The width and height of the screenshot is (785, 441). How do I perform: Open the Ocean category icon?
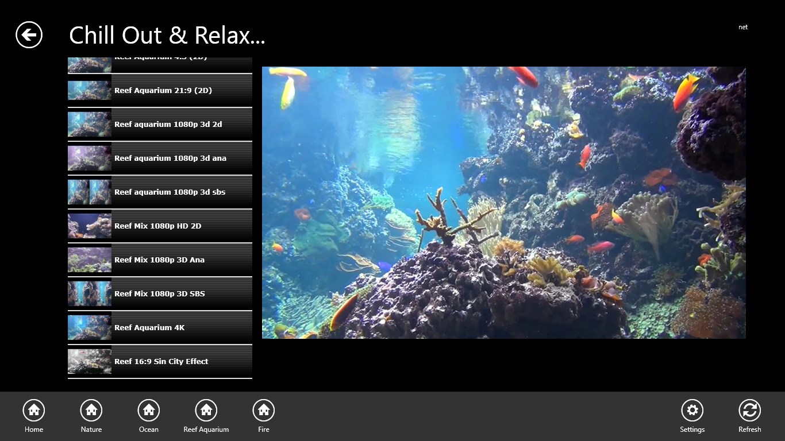coord(149,411)
